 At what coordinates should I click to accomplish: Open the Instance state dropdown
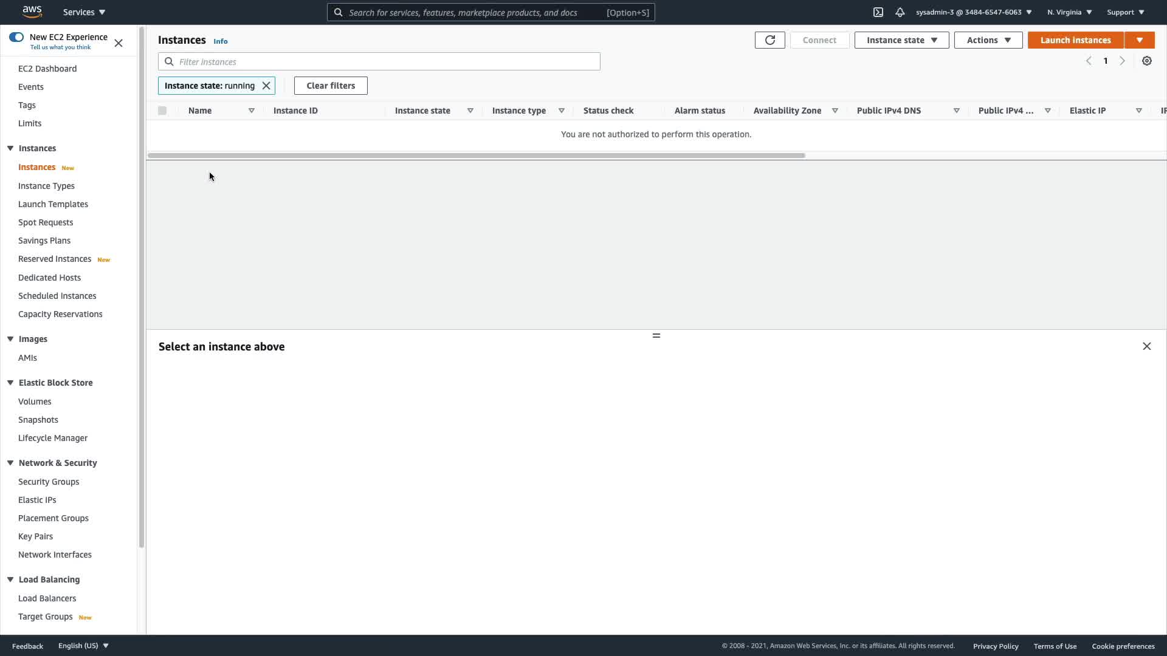pyautogui.click(x=901, y=40)
